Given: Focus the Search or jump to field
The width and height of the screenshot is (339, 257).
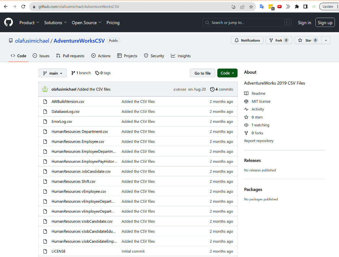Looking at the screenshot, I should [x=247, y=22].
